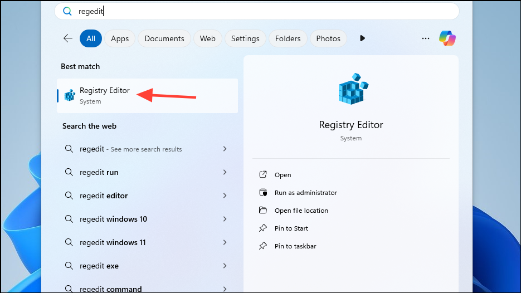Expand the chevron for 'regedit editor'

pyautogui.click(x=225, y=196)
